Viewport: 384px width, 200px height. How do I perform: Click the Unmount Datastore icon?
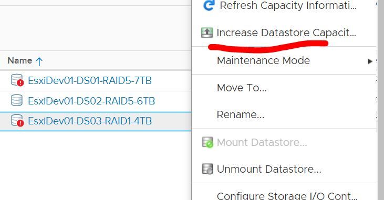coord(207,169)
